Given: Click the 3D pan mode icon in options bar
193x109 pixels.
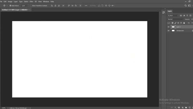Looking at the screenshot, I should click(x=106, y=6).
